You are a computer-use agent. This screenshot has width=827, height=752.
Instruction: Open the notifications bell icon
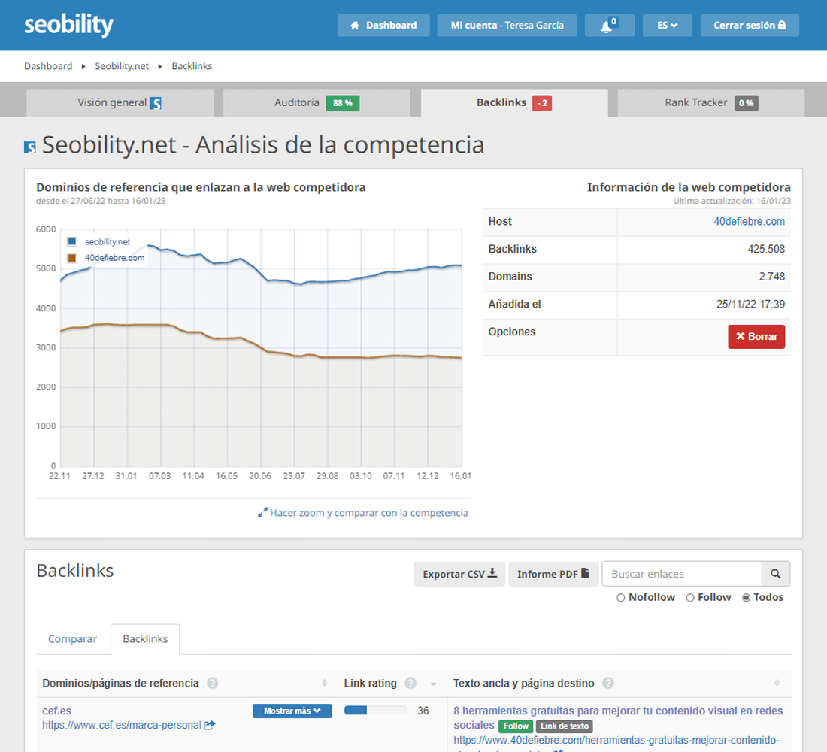pos(609,26)
